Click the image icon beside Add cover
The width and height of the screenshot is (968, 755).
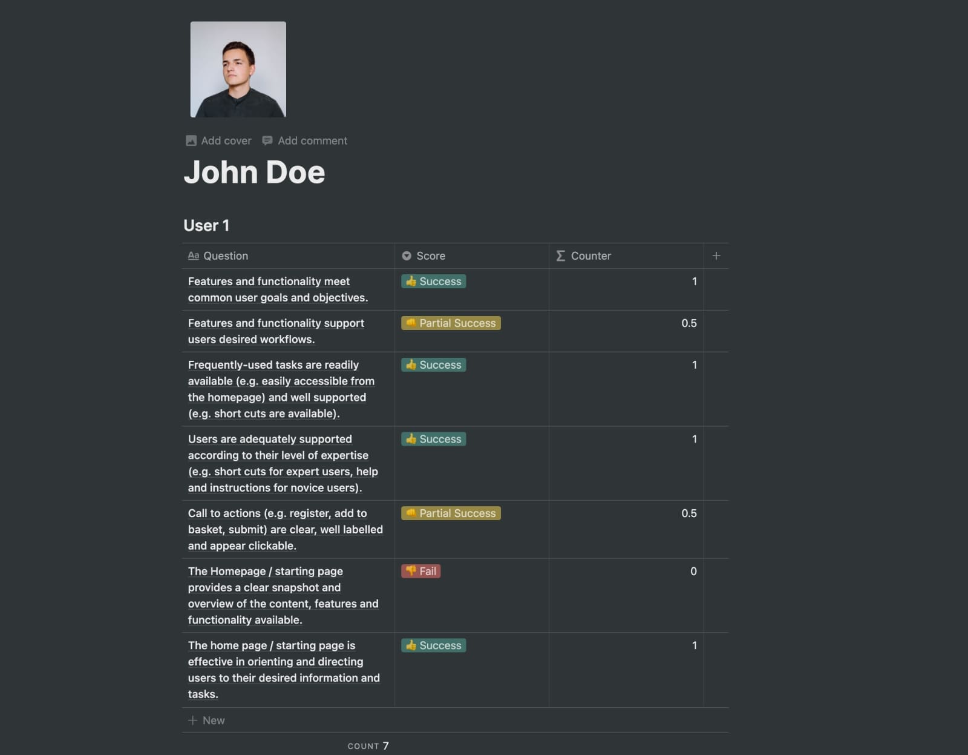pos(191,140)
